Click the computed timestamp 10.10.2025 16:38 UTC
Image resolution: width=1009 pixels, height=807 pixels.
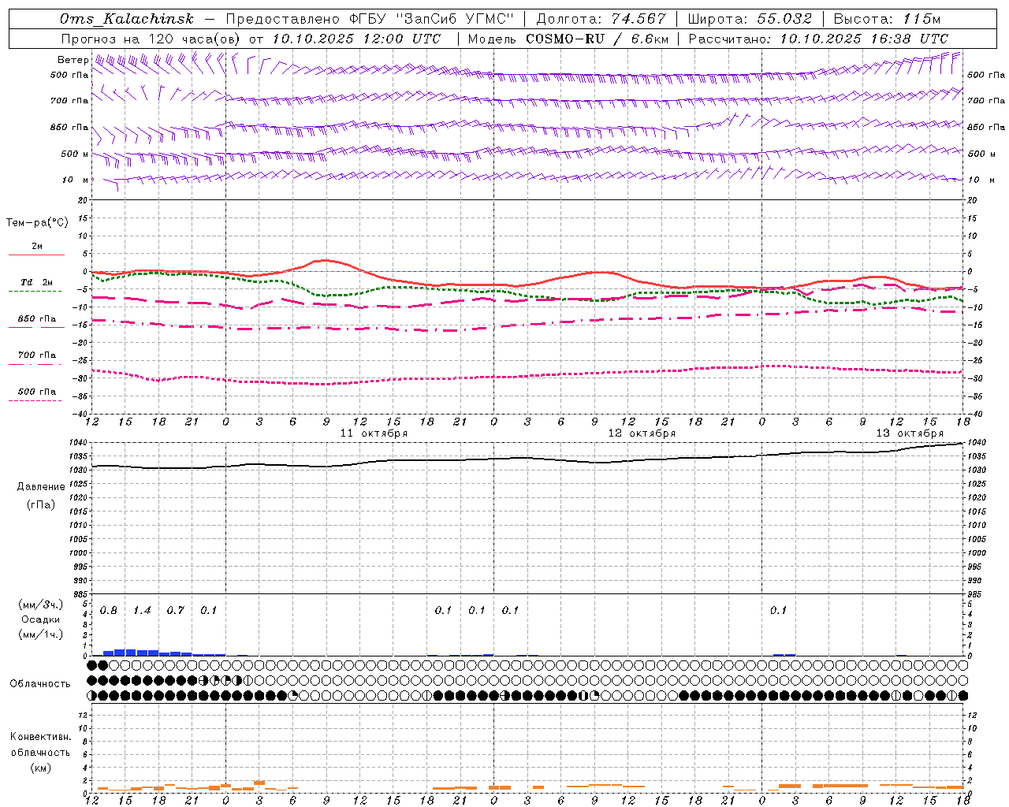coord(864,39)
